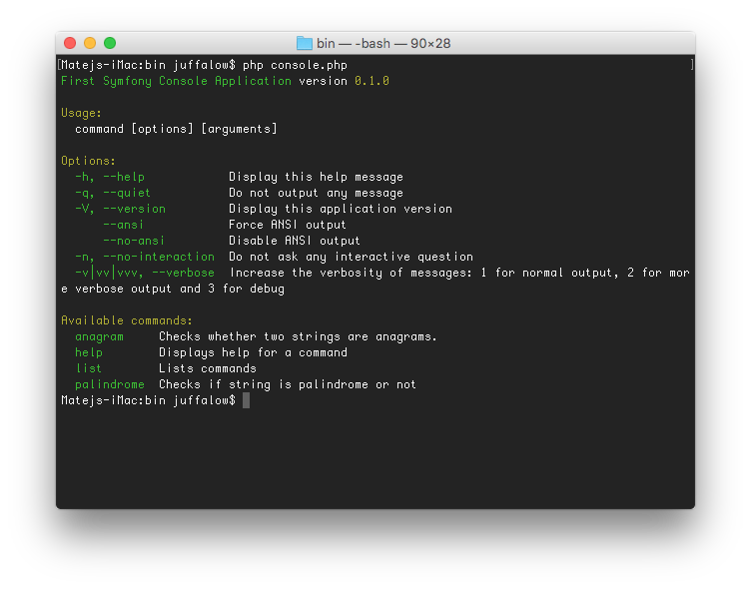Click 'Do not ask any interactive question'
Image resolution: width=751 pixels, height=589 pixels.
pos(352,257)
